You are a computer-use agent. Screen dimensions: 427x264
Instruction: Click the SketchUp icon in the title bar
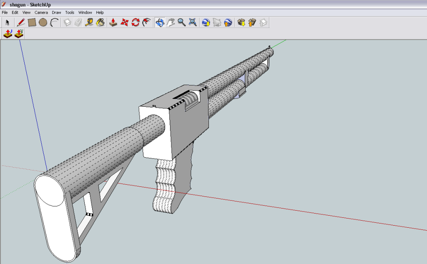click(3, 4)
